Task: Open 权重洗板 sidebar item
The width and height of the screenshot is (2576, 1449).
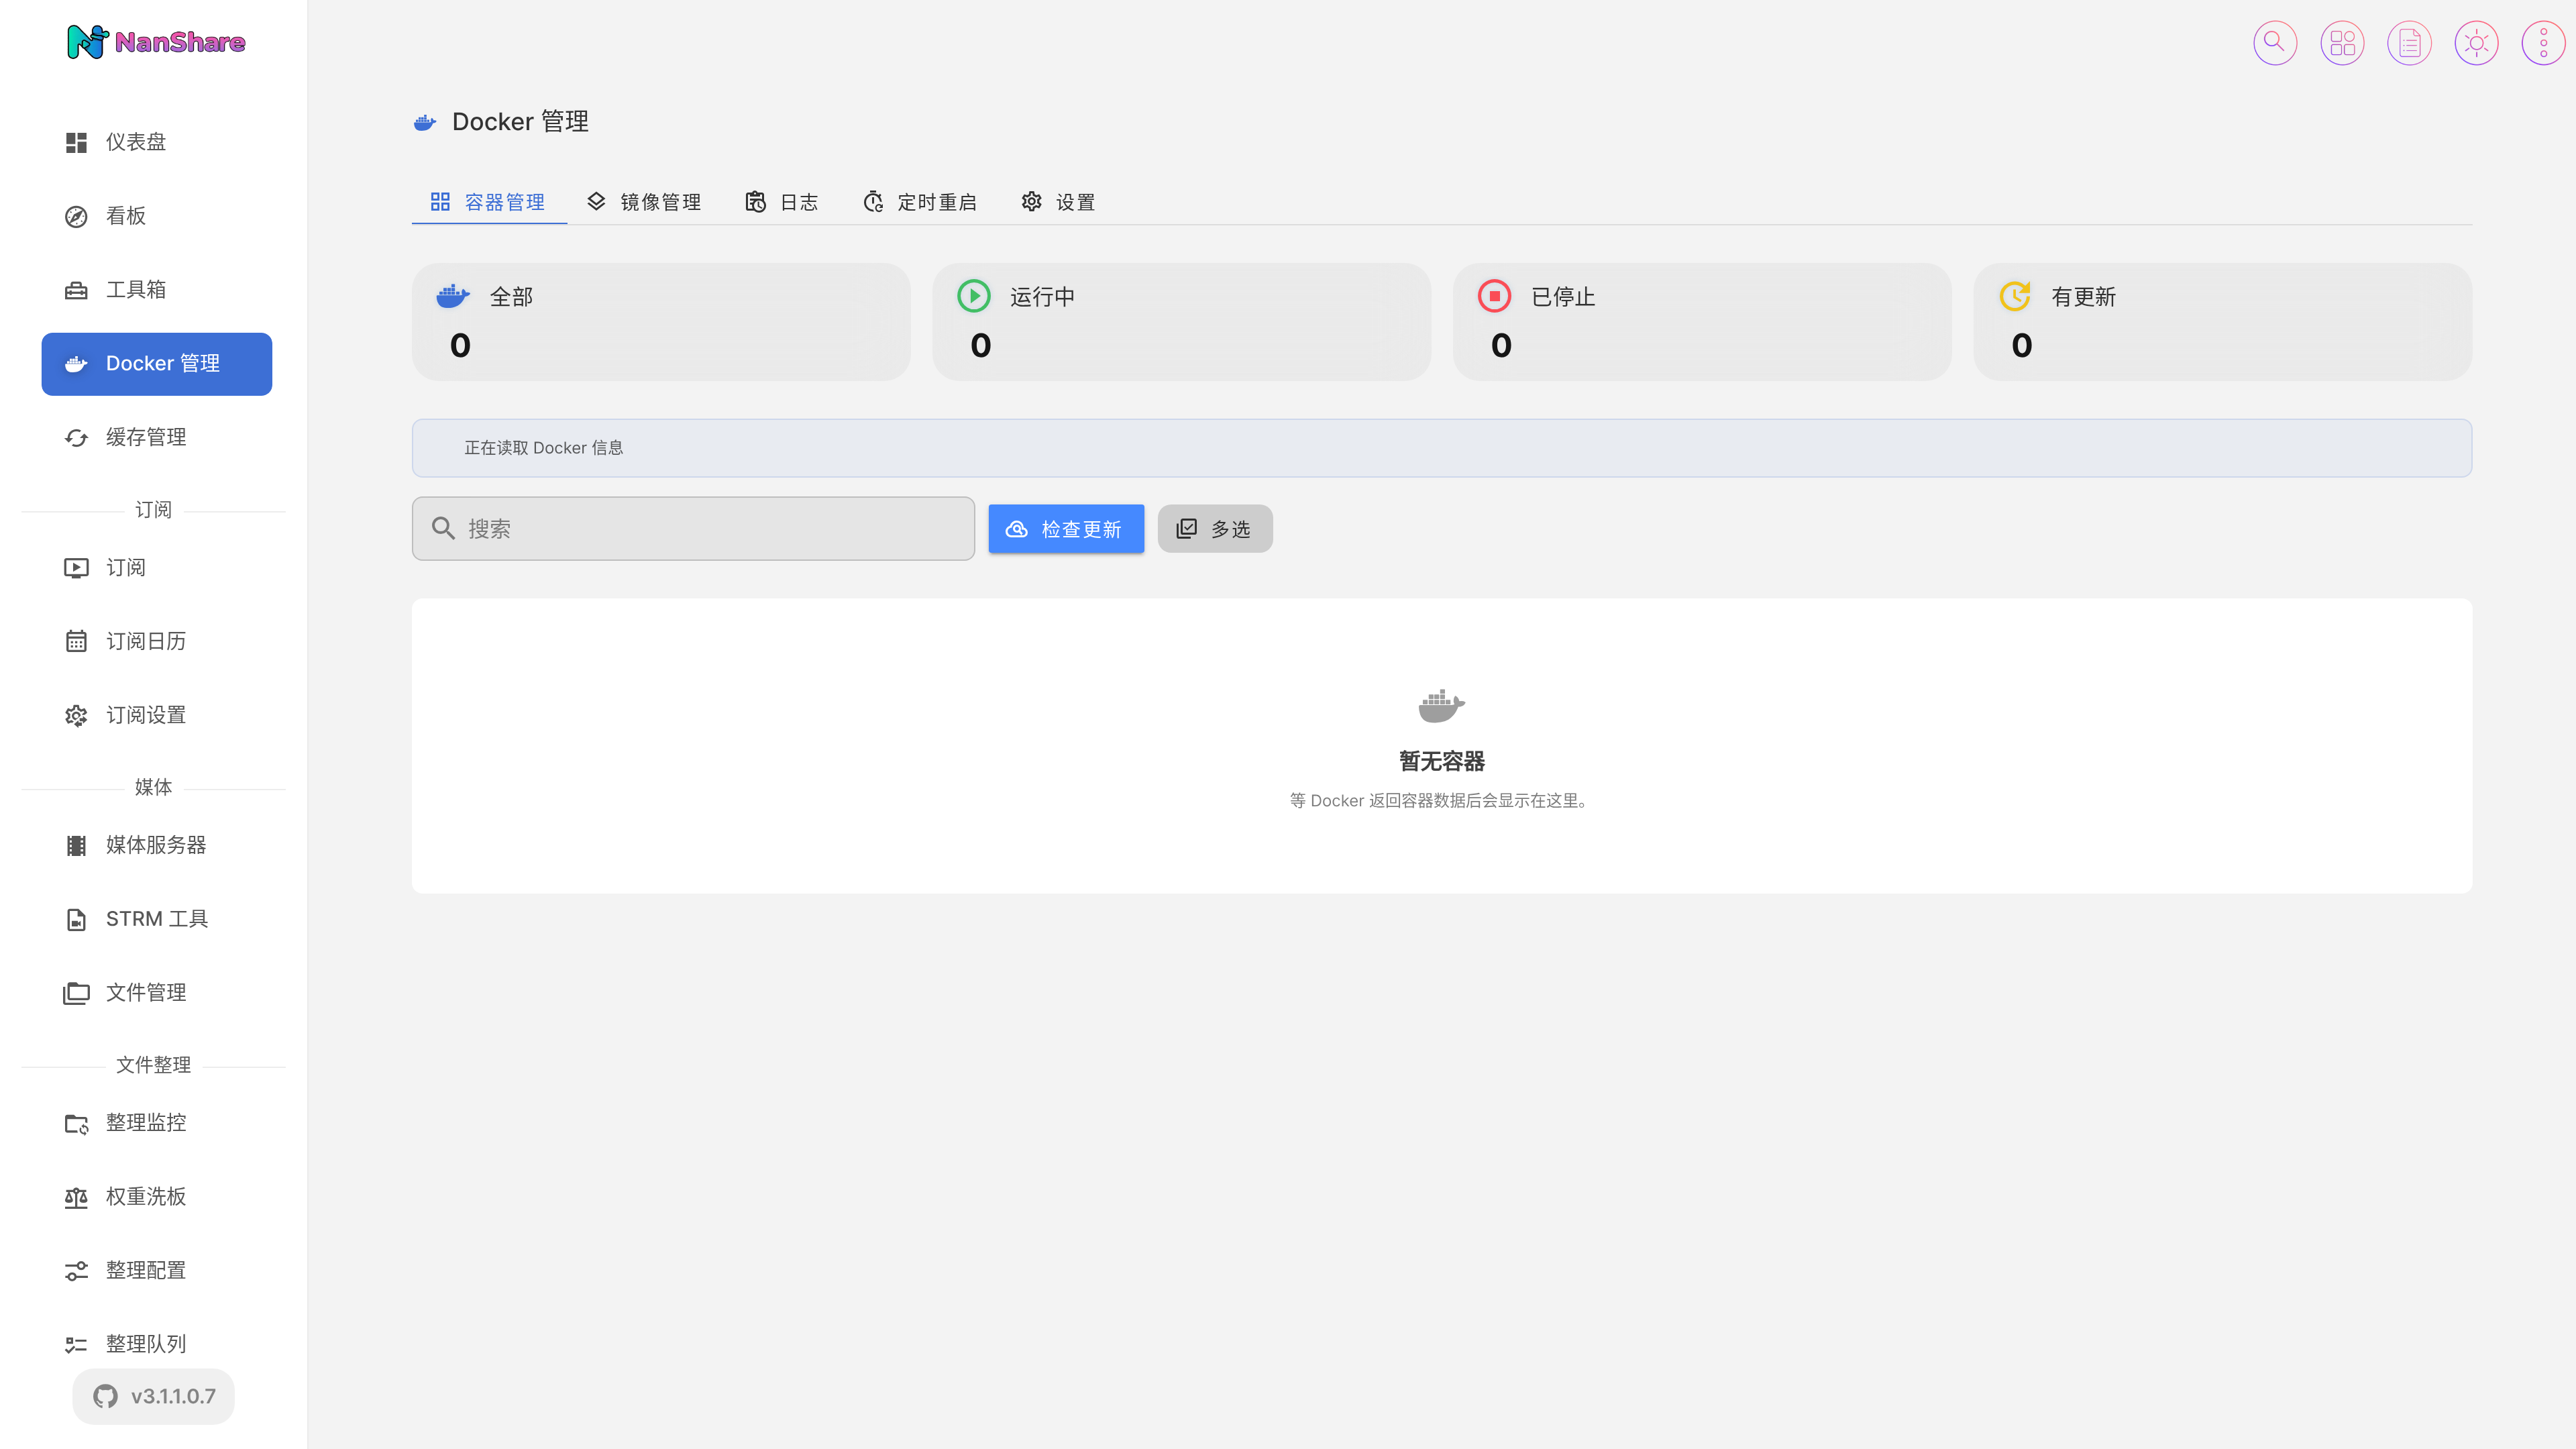Action: click(156, 1197)
